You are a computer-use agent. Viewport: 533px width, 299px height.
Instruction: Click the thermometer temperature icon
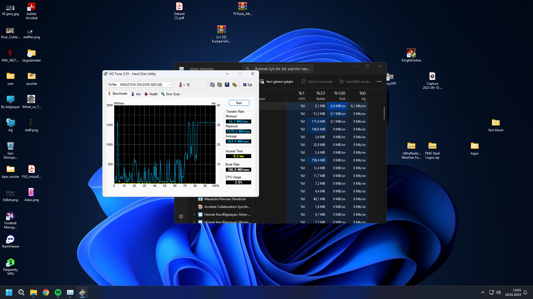click(x=180, y=85)
